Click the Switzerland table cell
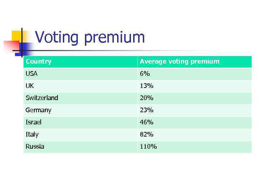 click(x=42, y=98)
